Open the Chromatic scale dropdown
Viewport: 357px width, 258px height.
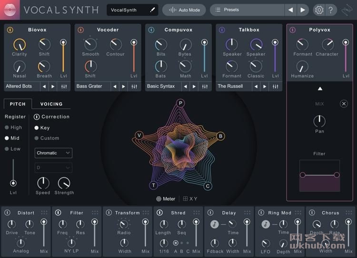[x=53, y=153]
